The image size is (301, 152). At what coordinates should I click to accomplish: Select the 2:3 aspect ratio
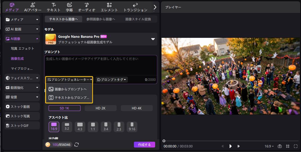(x=119, y=127)
